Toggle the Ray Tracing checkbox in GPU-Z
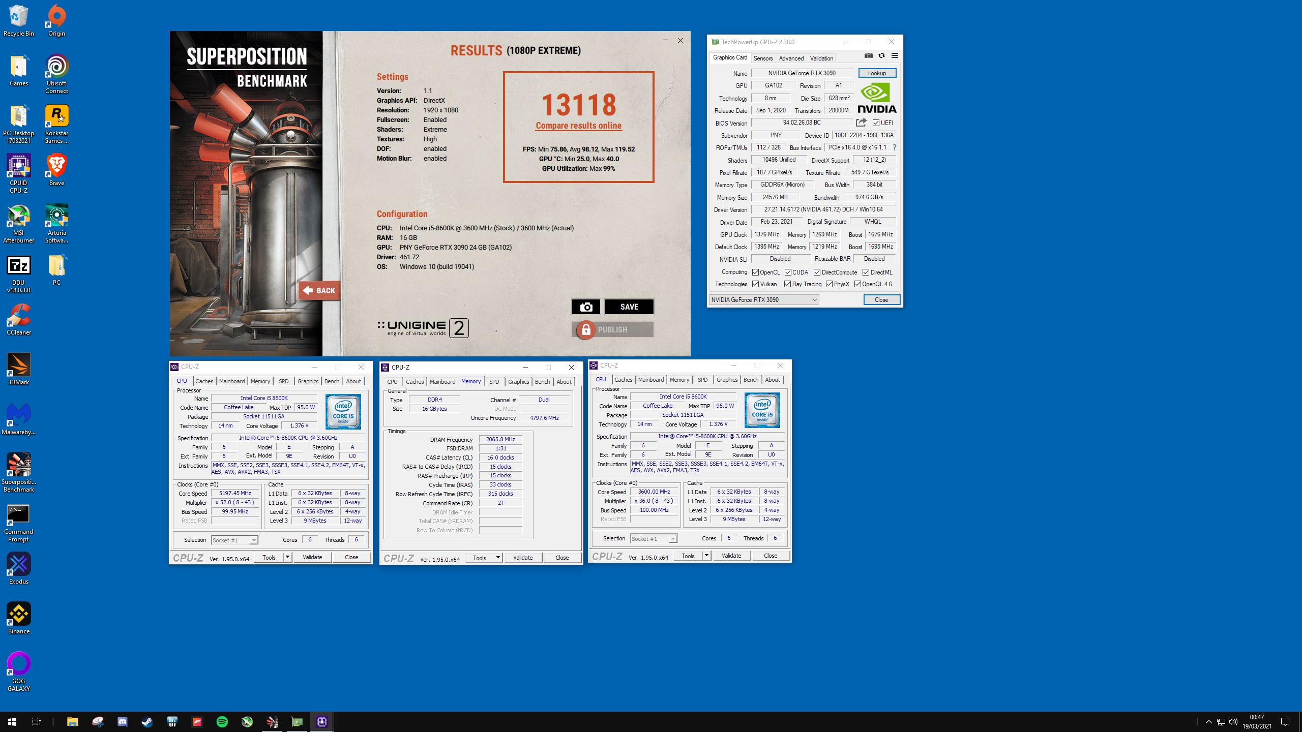 click(x=787, y=284)
